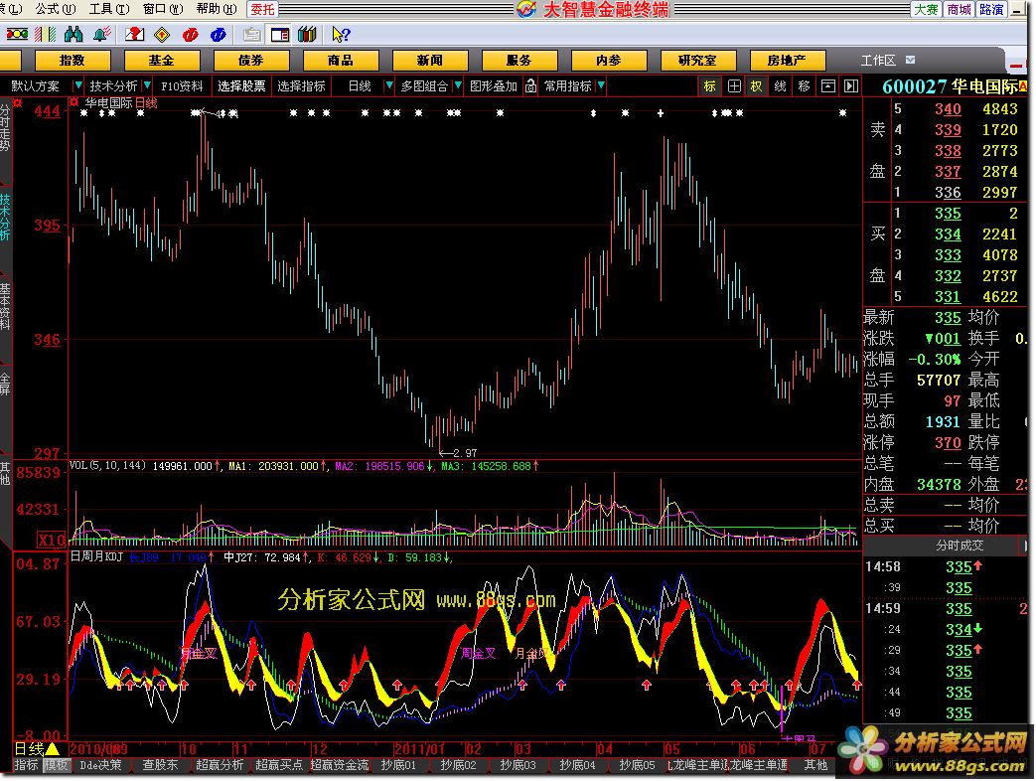Open the binoculars search tool
This screenshot has height=781, width=1036.
(74, 35)
